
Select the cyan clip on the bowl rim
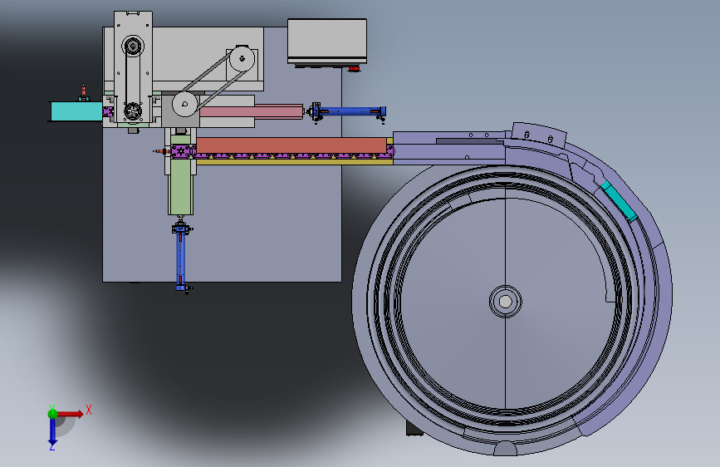619,201
